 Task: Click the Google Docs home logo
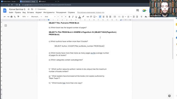pos(5,10)
